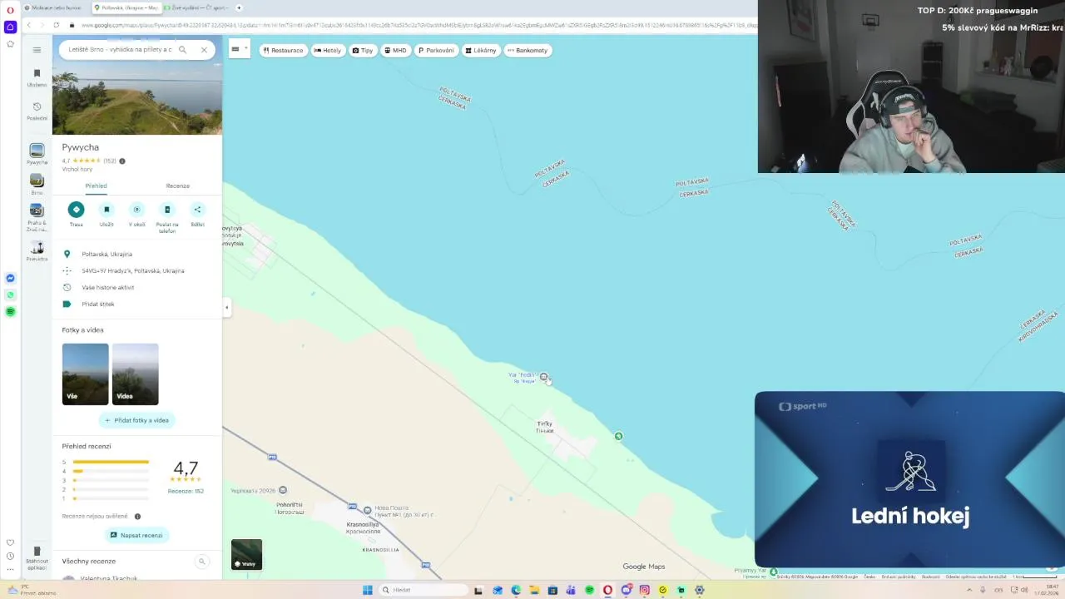The image size is (1065, 599).
Task: Click the green marker east of Tin'ky
Action: coord(618,436)
